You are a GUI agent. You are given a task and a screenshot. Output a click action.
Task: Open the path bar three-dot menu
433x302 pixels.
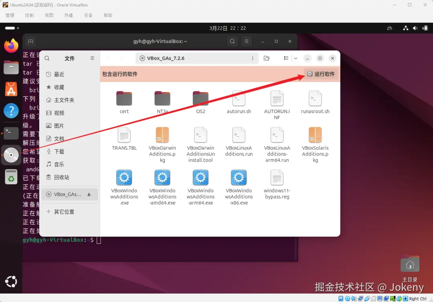pyautogui.click(x=253, y=58)
